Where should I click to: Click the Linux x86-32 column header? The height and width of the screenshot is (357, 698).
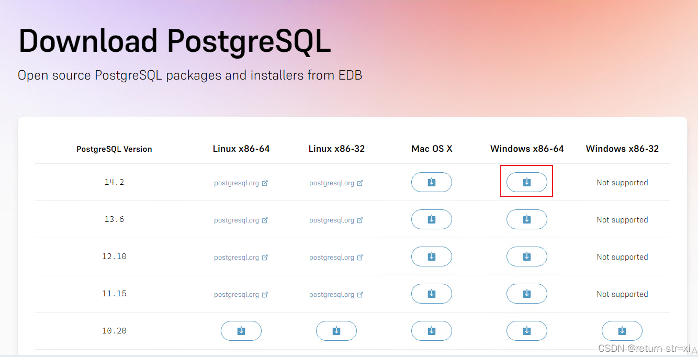pos(336,149)
